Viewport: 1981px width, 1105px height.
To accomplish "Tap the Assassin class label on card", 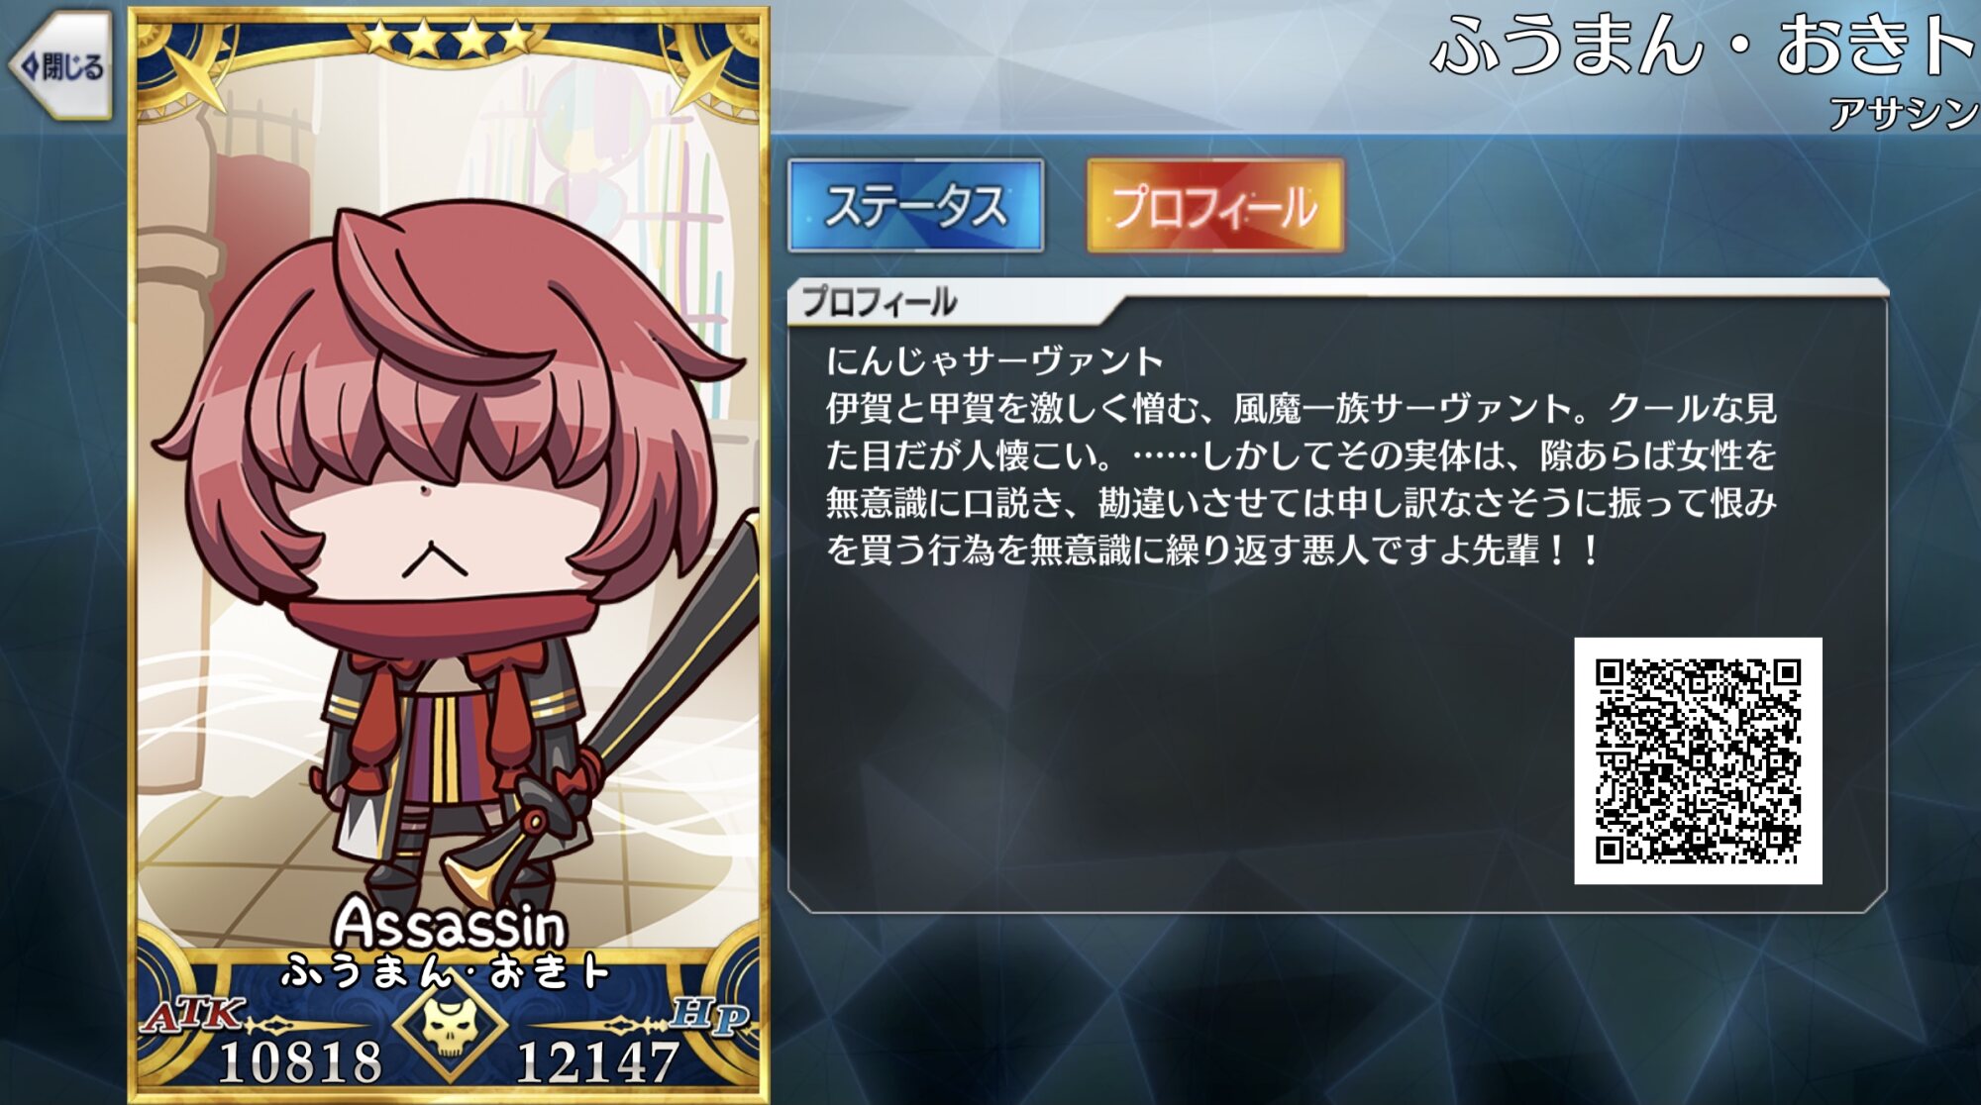I will pos(449,923).
